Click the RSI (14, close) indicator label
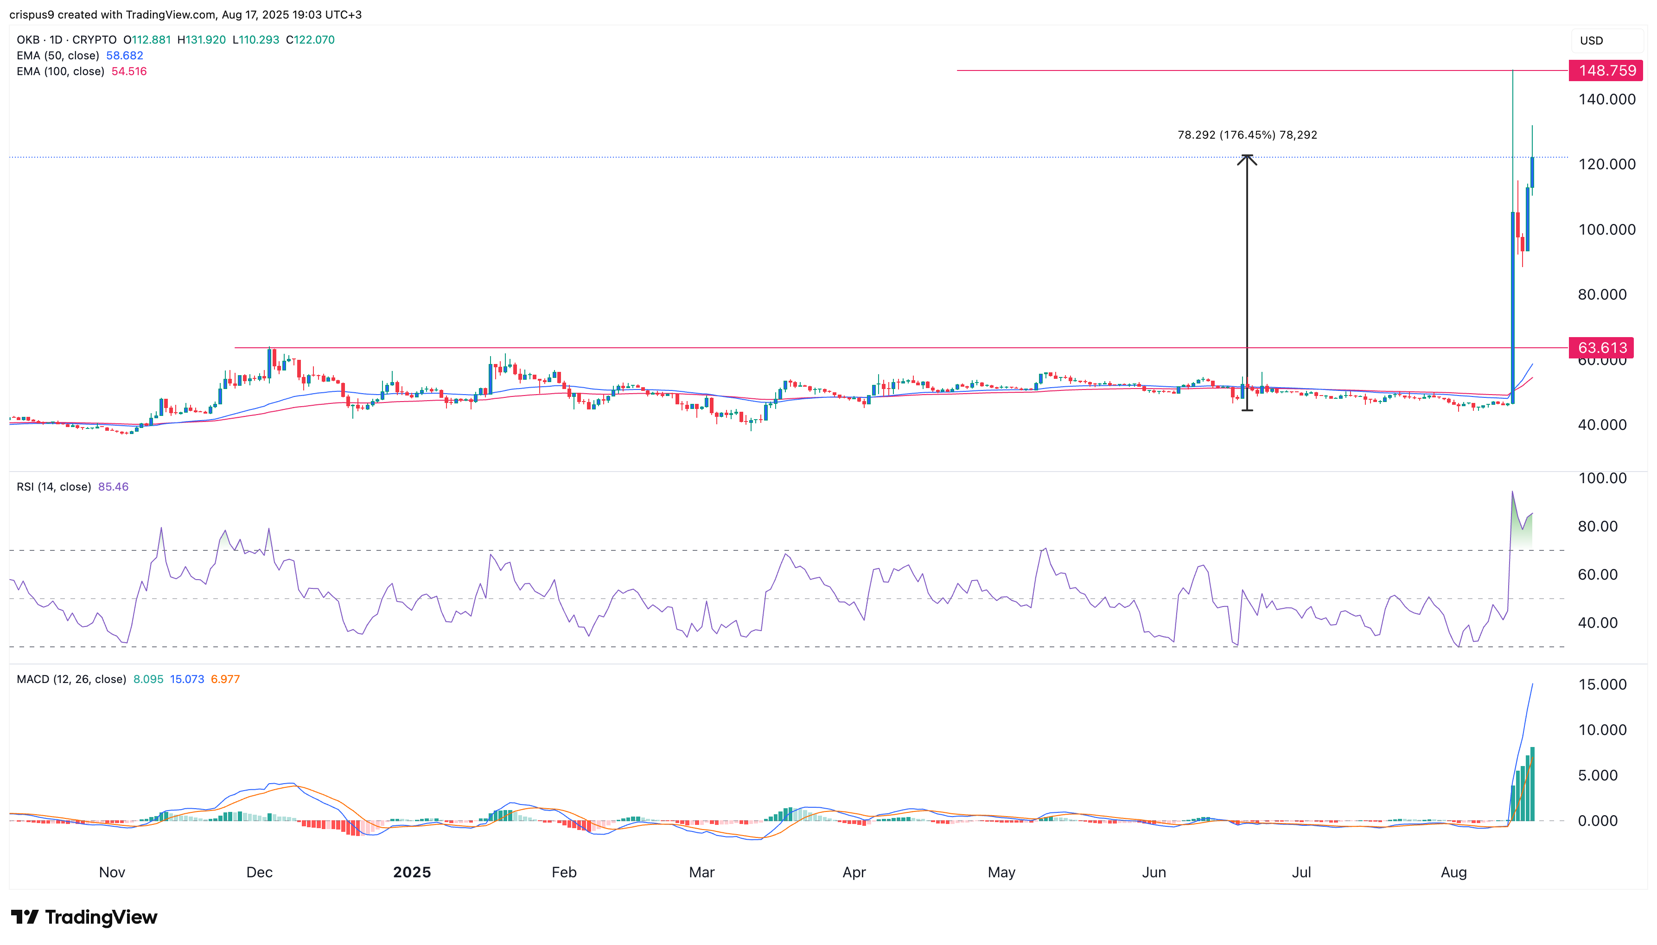 (54, 487)
